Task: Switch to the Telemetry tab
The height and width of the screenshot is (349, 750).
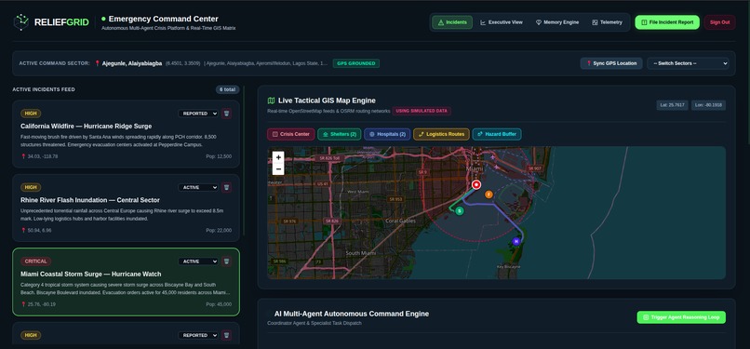Action: pos(607,22)
